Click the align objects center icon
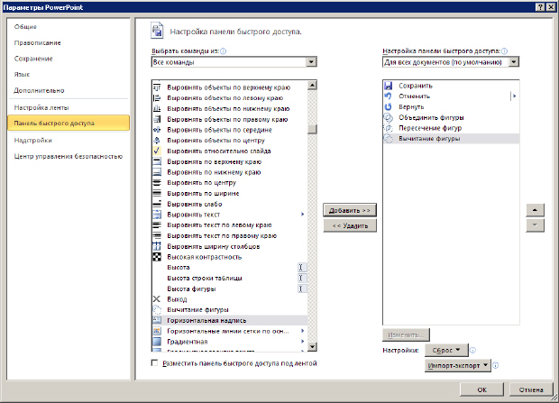The width and height of the screenshot is (559, 403). click(x=157, y=141)
